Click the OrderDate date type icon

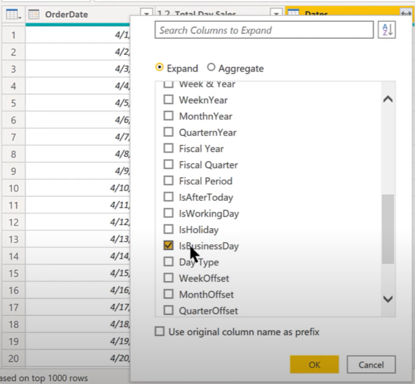pos(34,14)
